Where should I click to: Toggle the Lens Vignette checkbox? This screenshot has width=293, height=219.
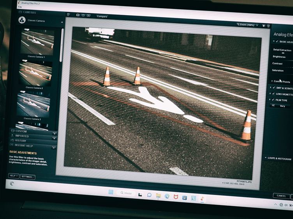(274, 94)
